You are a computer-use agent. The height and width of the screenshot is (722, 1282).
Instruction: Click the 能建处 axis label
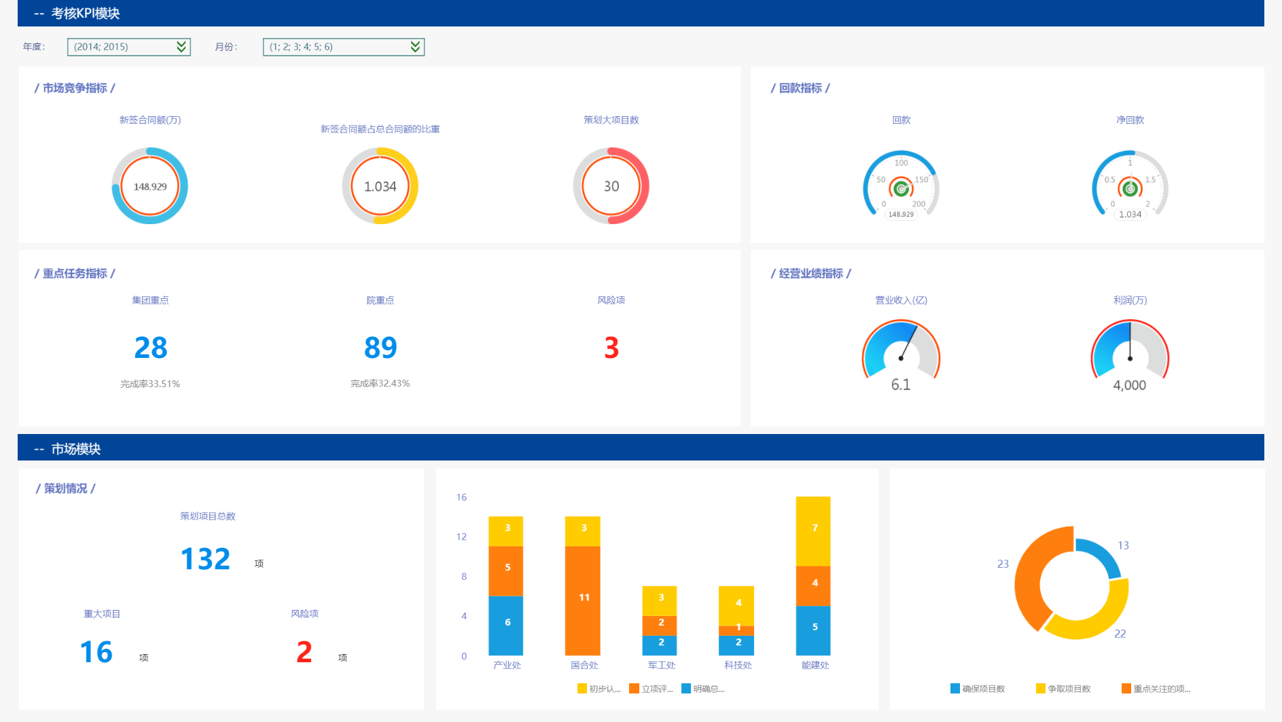pyautogui.click(x=815, y=665)
